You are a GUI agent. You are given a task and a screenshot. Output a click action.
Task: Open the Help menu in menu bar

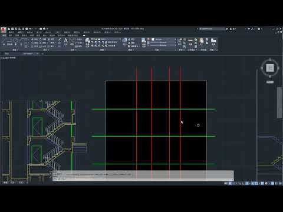tap(117, 32)
